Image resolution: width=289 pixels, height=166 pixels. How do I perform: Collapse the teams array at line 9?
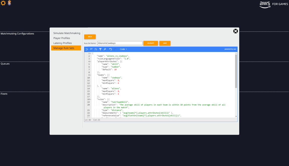click(91, 75)
